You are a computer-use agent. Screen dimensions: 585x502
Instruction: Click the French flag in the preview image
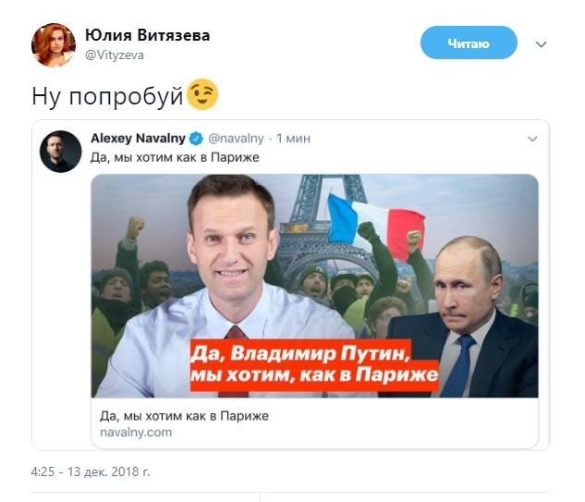click(x=376, y=227)
